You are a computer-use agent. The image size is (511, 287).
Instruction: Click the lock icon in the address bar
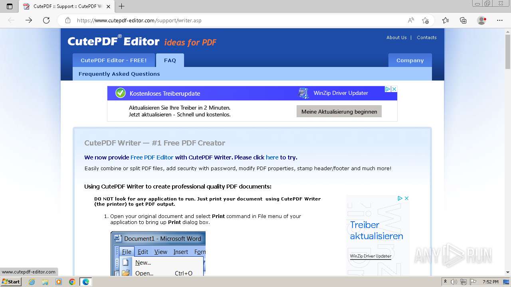tap(68, 20)
